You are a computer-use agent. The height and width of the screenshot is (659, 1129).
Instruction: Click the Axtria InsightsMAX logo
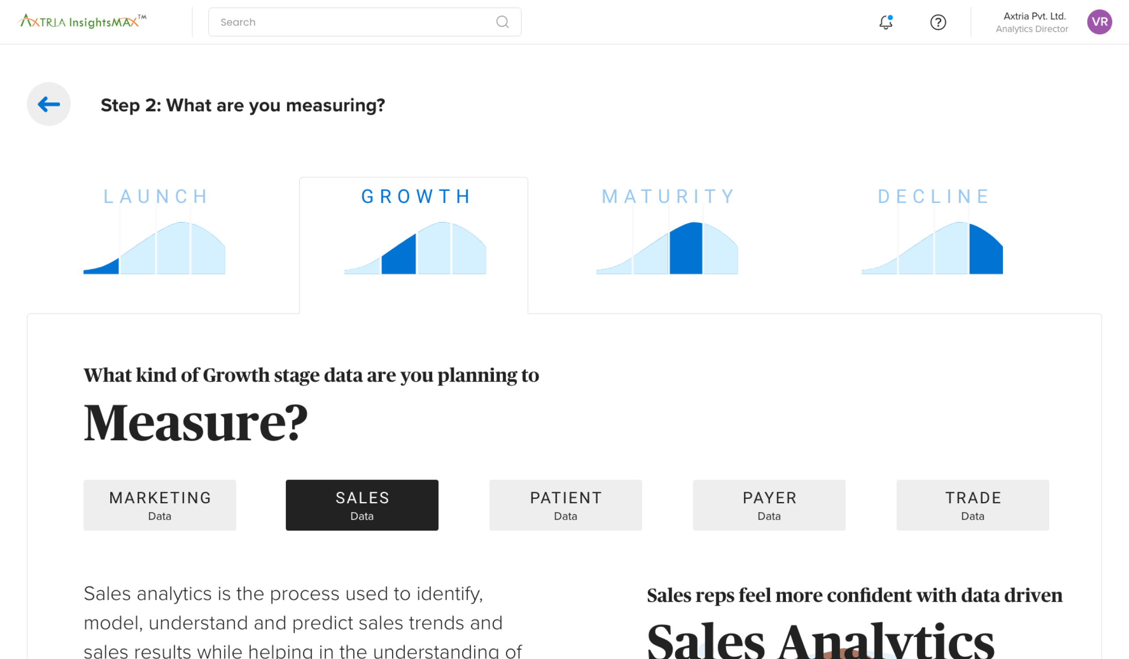(x=82, y=20)
